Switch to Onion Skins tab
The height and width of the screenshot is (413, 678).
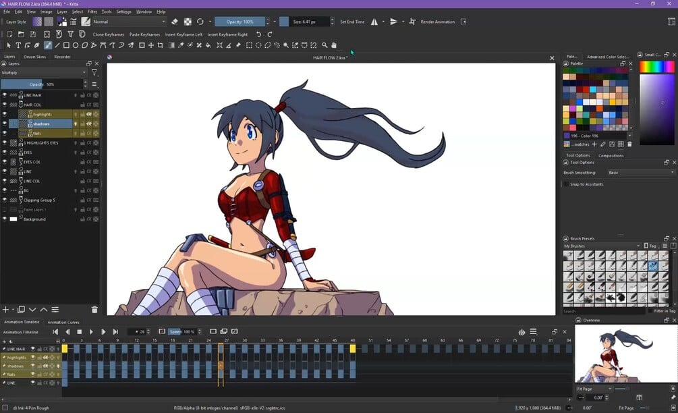click(x=35, y=57)
